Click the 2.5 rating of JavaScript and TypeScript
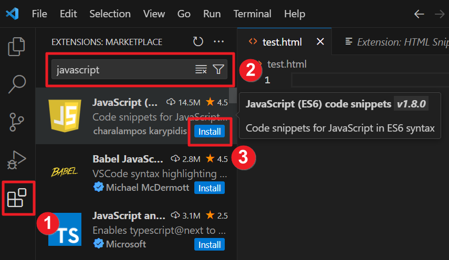 pos(223,215)
